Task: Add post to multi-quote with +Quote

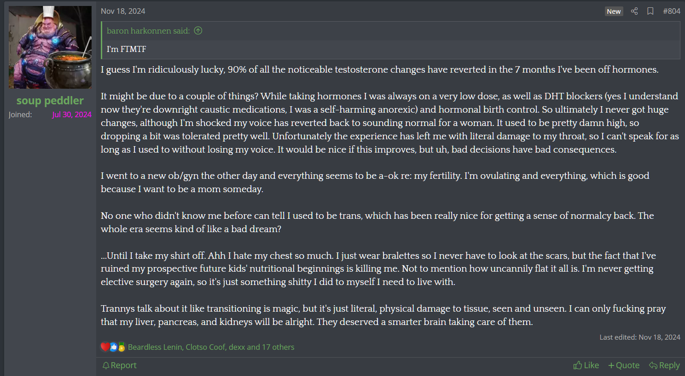Action: point(624,365)
